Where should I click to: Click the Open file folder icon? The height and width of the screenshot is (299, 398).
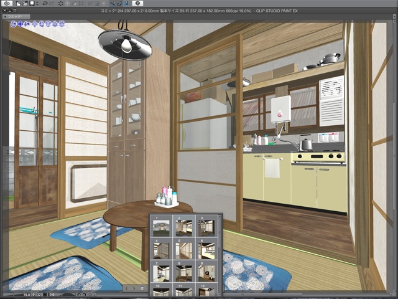(25, 4)
